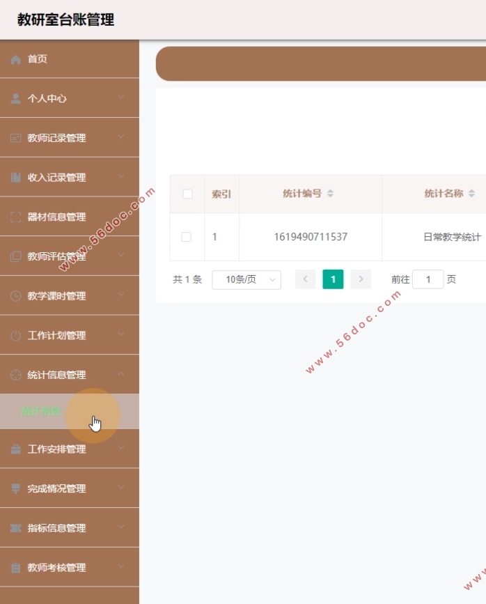
Task: Click the 教师记录管理 sidebar icon
Action: click(x=16, y=139)
